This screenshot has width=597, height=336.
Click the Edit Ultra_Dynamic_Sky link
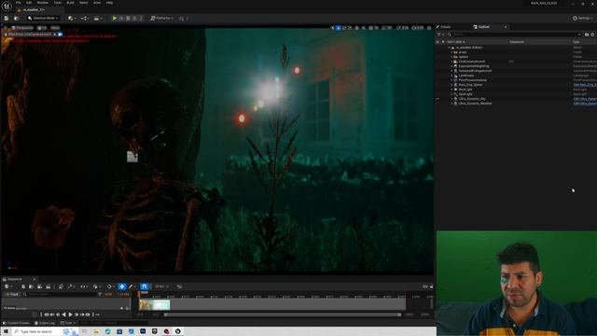585,99
